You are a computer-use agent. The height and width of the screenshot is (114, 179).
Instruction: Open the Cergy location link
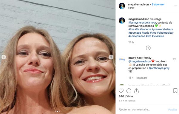click(x=131, y=8)
